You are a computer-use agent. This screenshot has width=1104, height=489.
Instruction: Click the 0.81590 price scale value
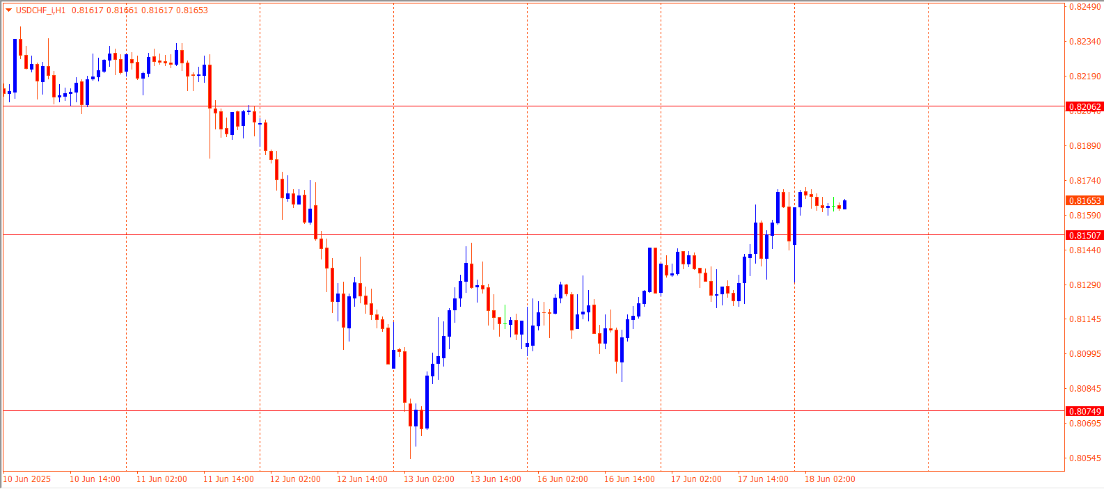(x=1085, y=216)
